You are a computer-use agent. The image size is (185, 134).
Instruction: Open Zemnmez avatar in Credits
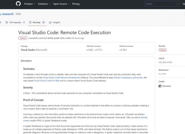(160, 86)
